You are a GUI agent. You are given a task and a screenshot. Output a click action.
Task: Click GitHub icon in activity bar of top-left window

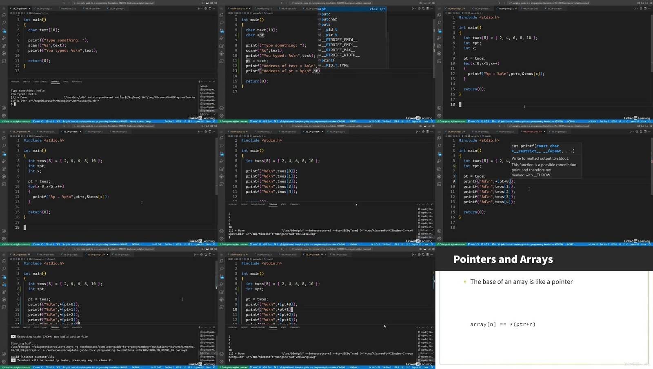[x=4, y=53]
